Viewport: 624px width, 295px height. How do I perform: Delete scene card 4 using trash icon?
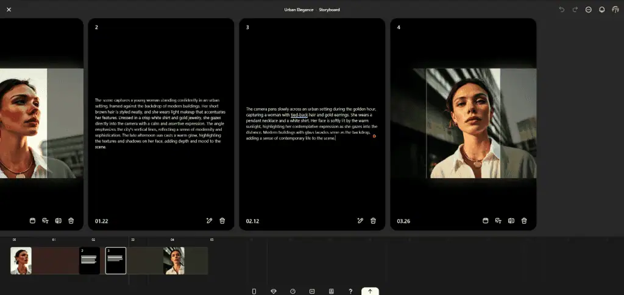524,221
